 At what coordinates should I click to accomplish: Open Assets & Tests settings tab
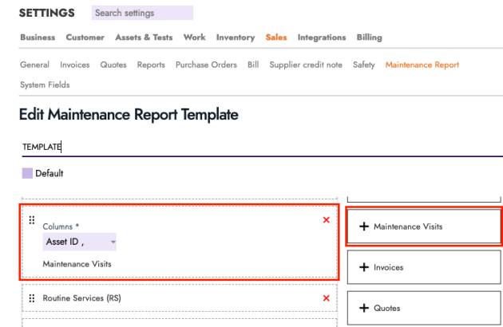pos(143,37)
